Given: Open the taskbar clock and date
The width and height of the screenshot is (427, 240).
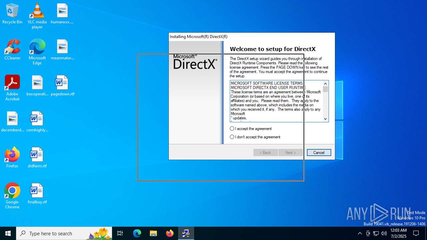Looking at the screenshot, I should pos(398,233).
